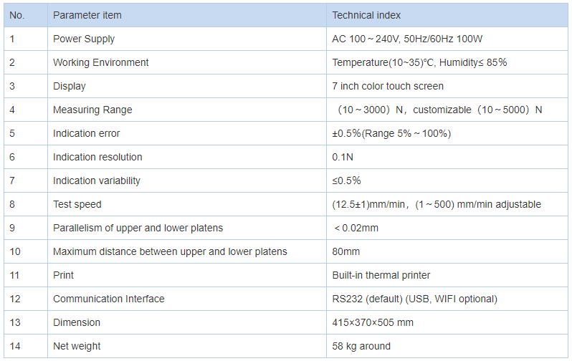Viewport: 572px width, 361px height.
Task: Select the '80mm' value cell
Action: point(447,251)
